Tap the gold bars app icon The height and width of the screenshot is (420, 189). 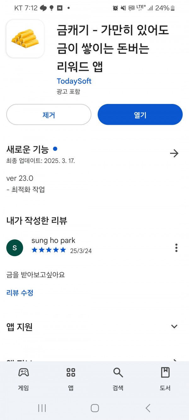(x=25, y=39)
